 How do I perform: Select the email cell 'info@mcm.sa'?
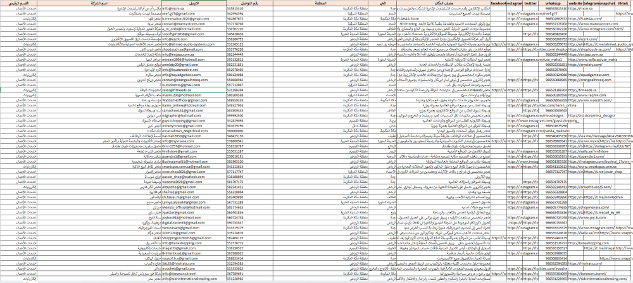click(194, 8)
